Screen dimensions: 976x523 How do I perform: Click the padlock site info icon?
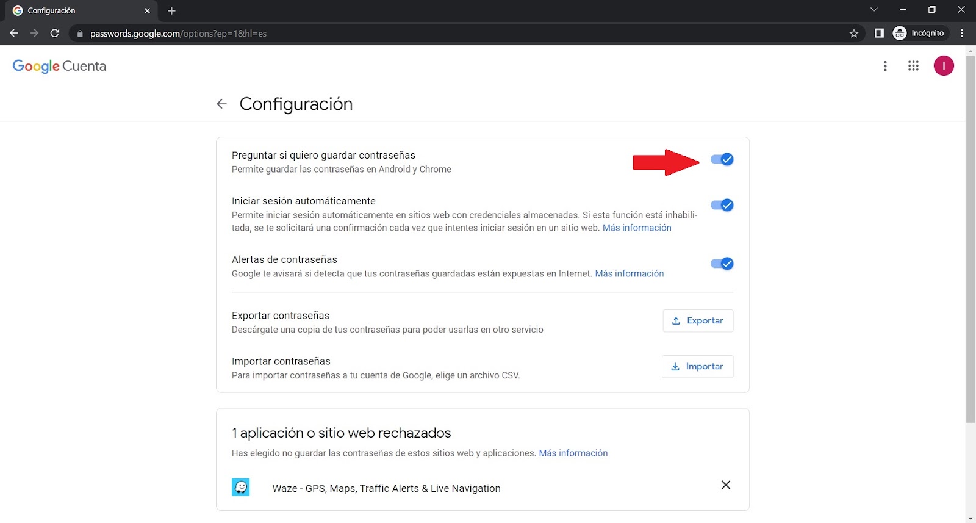[x=80, y=34]
